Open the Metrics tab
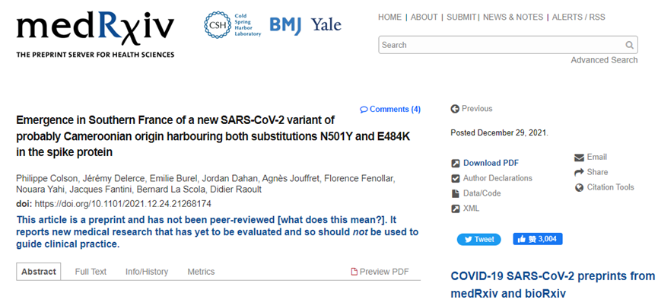This screenshot has width=658, height=303. (x=201, y=272)
